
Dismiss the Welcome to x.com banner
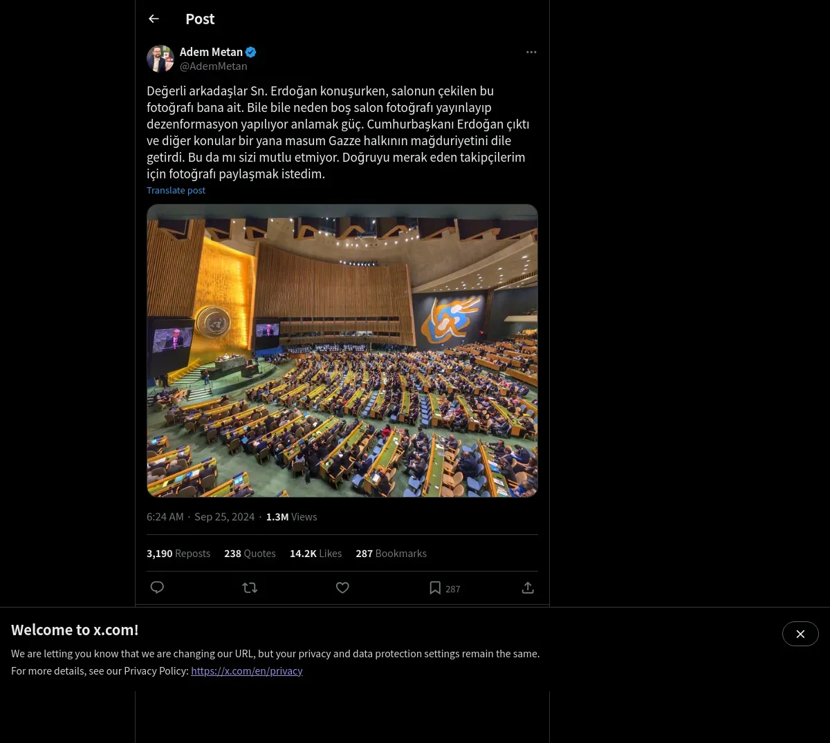click(x=800, y=634)
